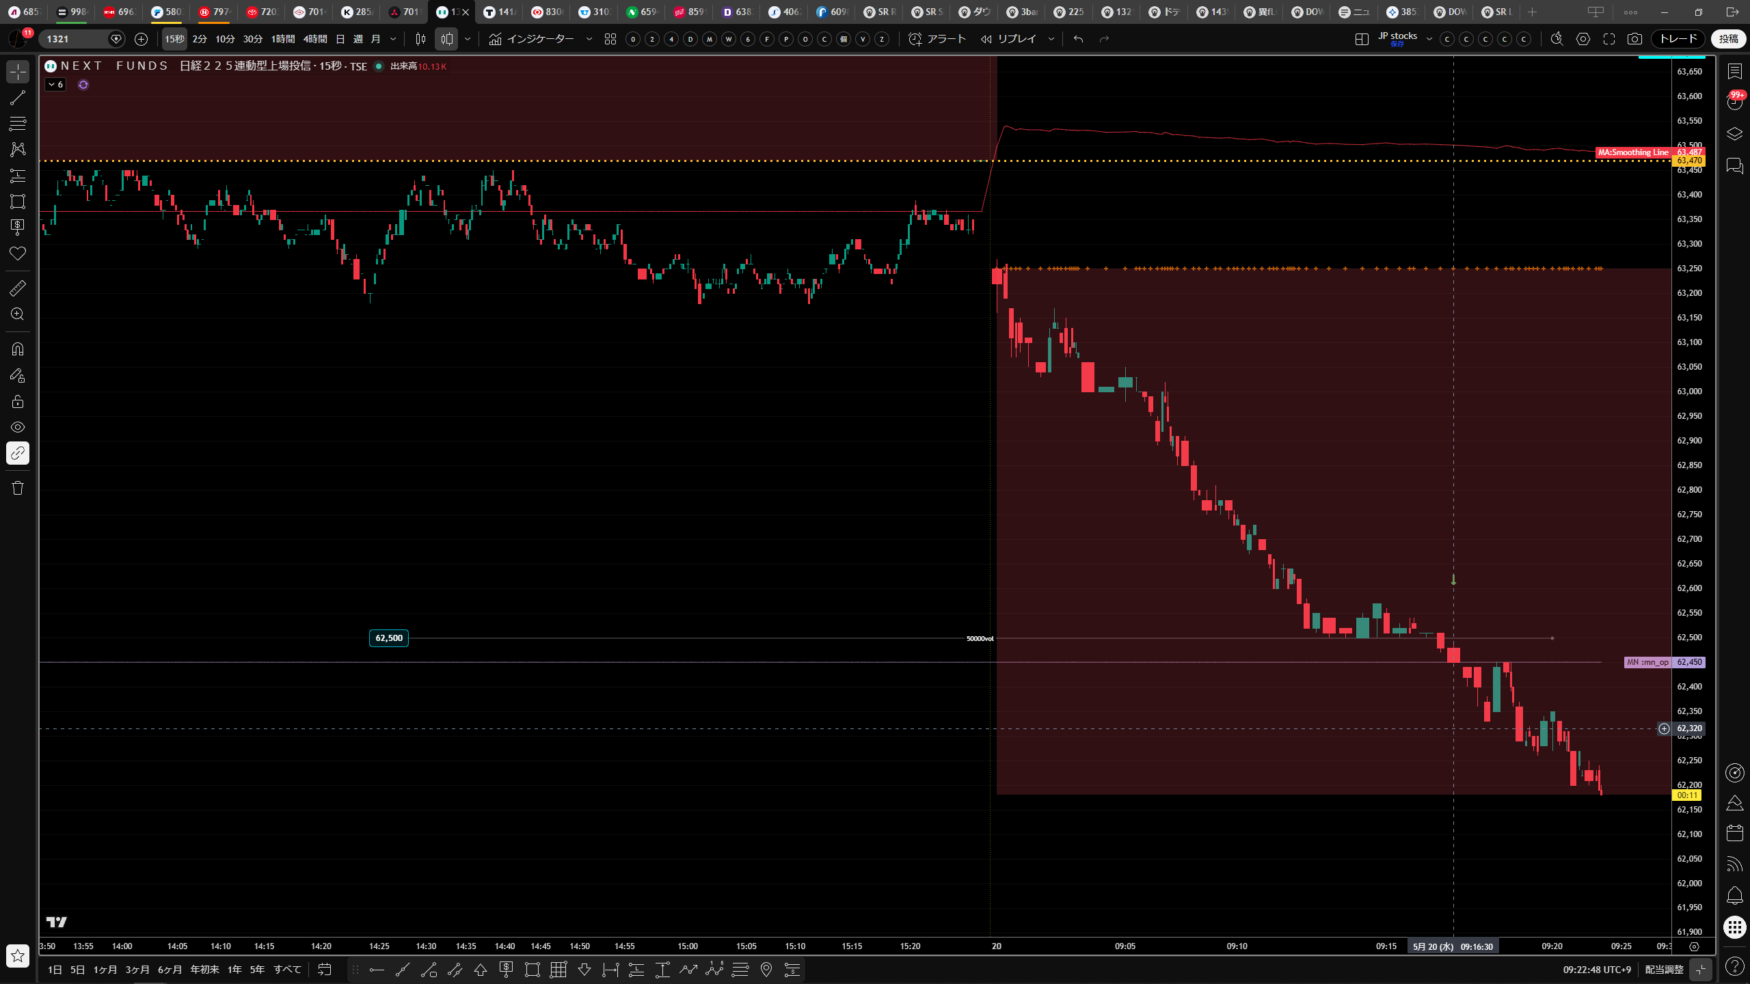Pick the rectangle shapes tool in left sidebar
Viewport: 1750px width, 984px height.
coord(18,202)
